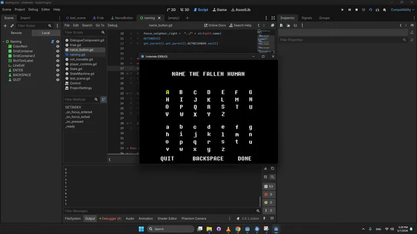
Task: Open the scene tabs options menu
Action: pyautogui.click(x=266, y=18)
